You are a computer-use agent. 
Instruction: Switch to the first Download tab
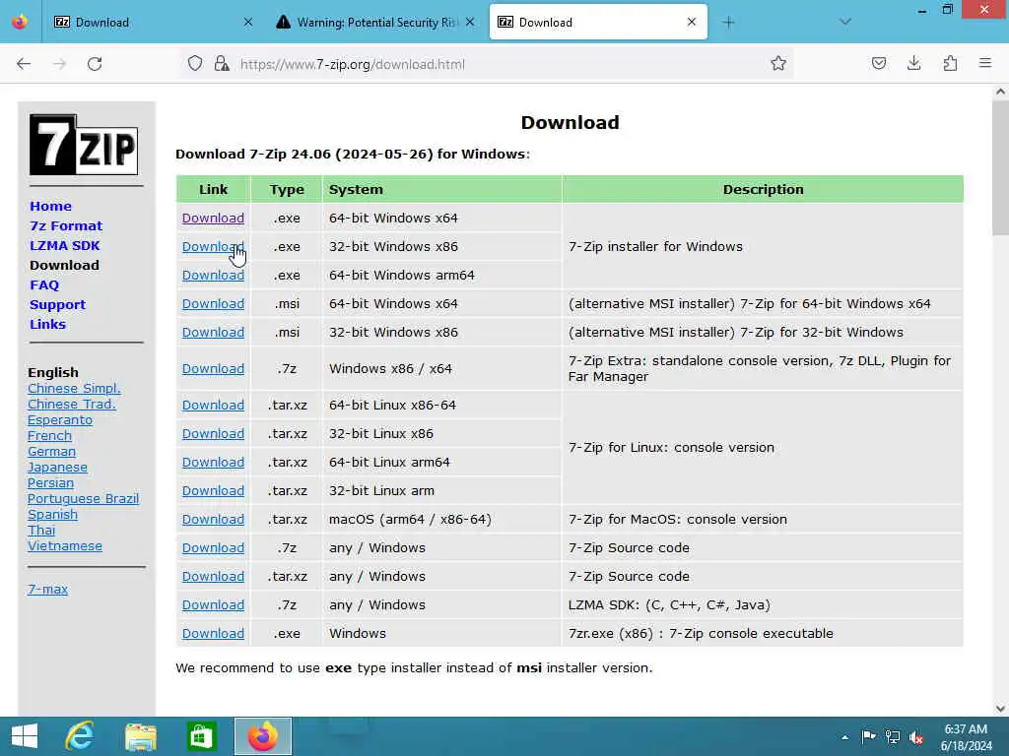153,22
